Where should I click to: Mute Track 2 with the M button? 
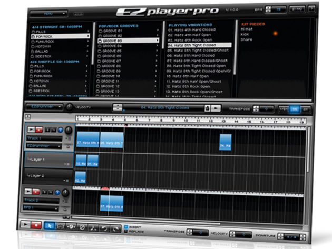(51, 192)
